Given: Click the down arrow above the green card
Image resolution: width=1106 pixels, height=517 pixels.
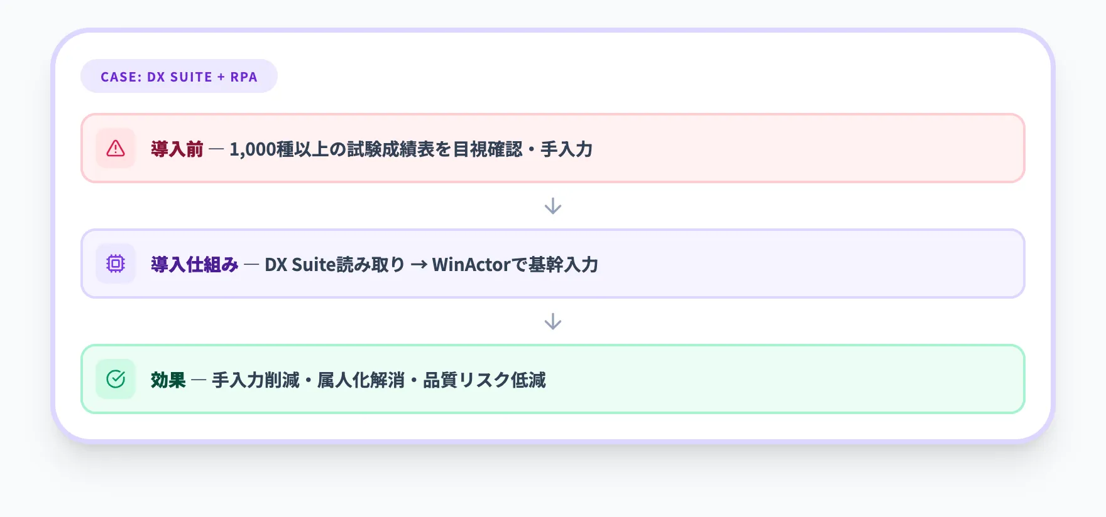Looking at the screenshot, I should 553,322.
